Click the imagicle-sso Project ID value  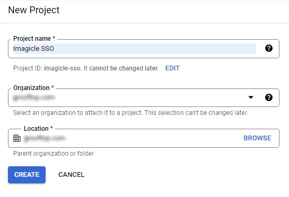point(62,68)
